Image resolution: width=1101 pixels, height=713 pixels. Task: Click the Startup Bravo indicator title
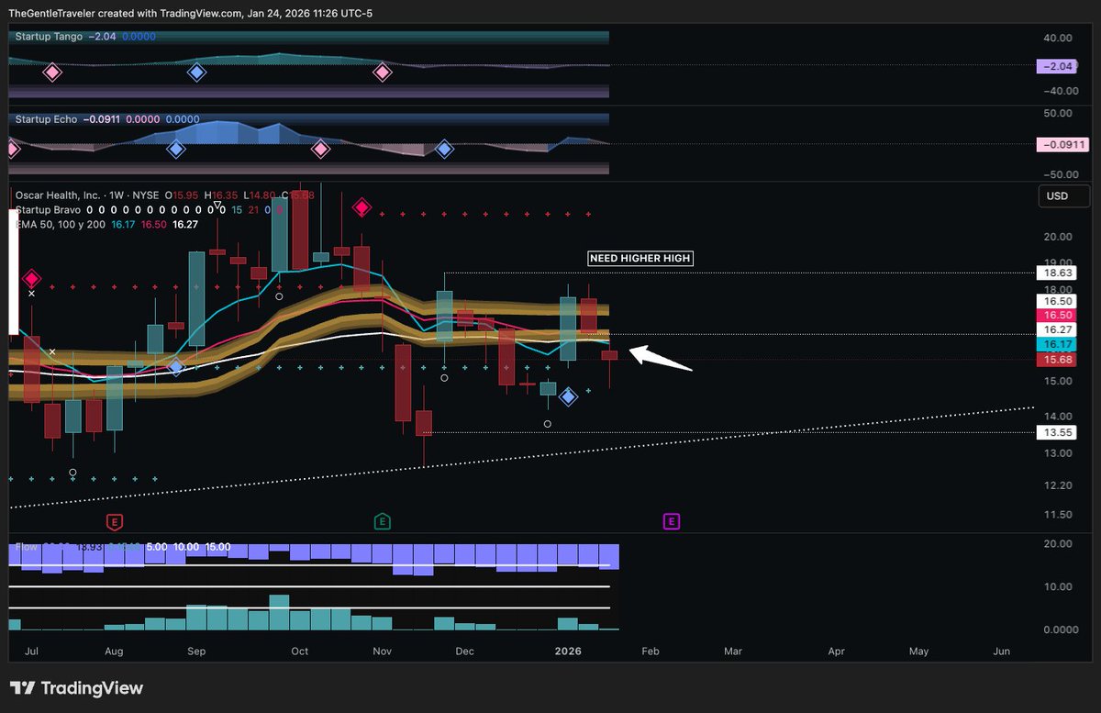click(x=50, y=209)
